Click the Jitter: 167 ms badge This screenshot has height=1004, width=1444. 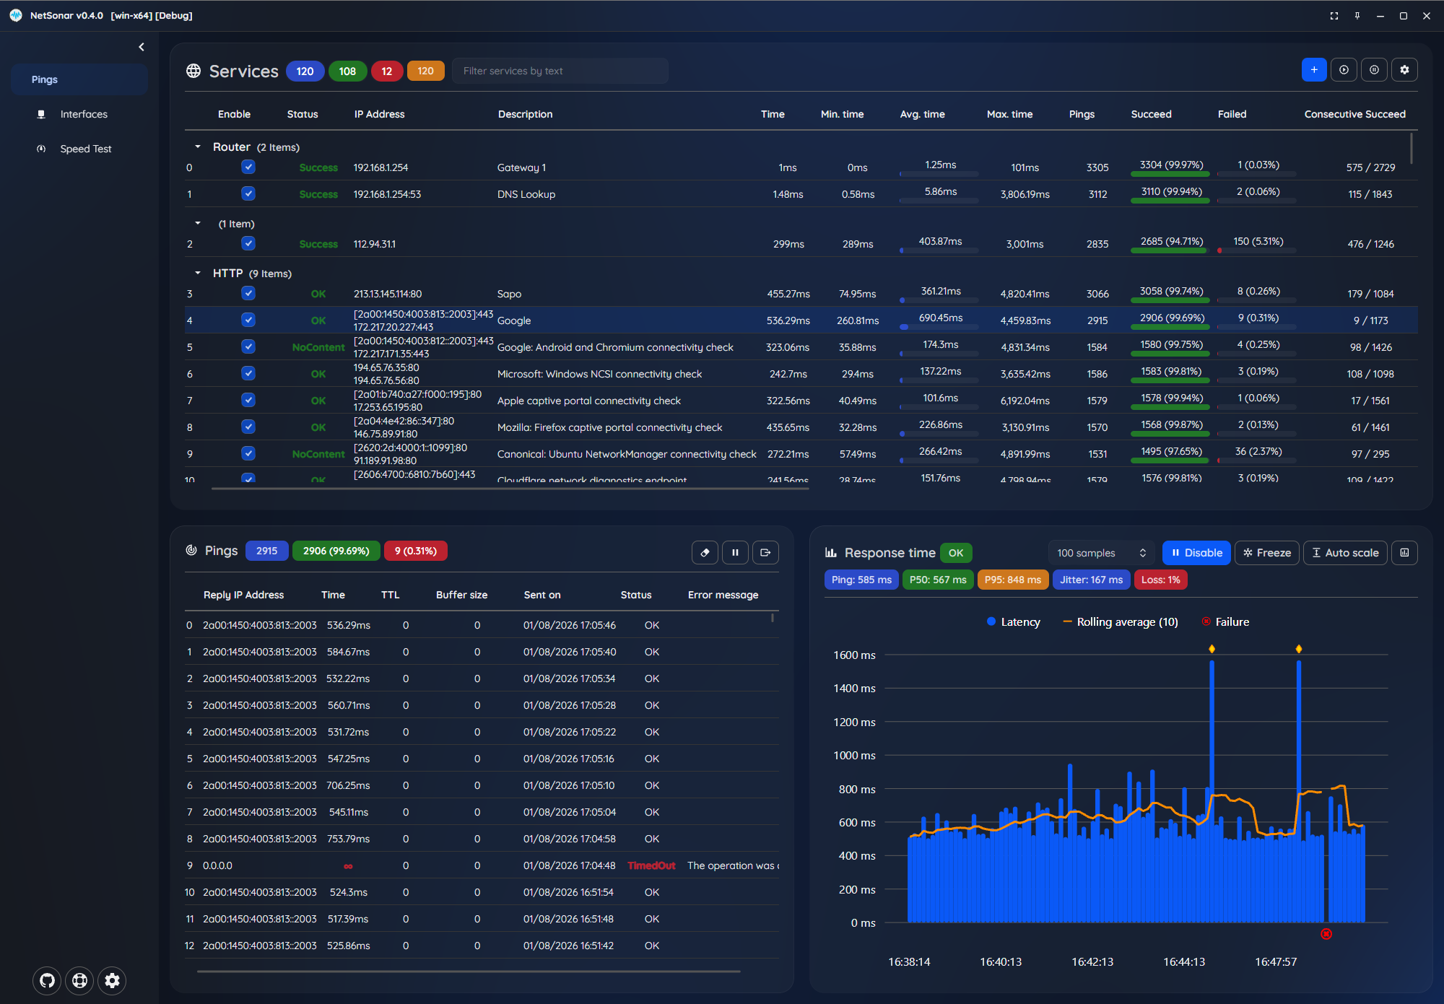coord(1091,580)
